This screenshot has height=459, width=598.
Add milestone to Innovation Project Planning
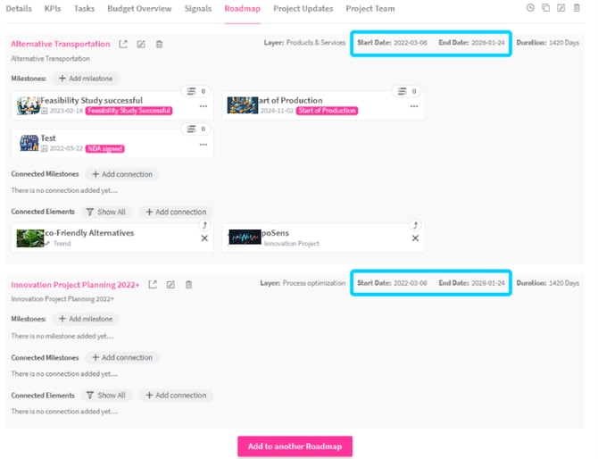tap(86, 319)
